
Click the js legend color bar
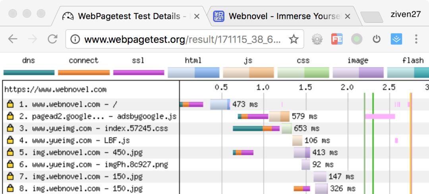click(248, 73)
